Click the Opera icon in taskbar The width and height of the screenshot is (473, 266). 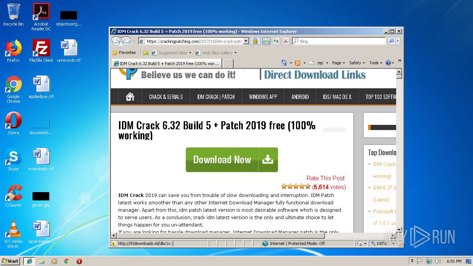pyautogui.click(x=79, y=261)
